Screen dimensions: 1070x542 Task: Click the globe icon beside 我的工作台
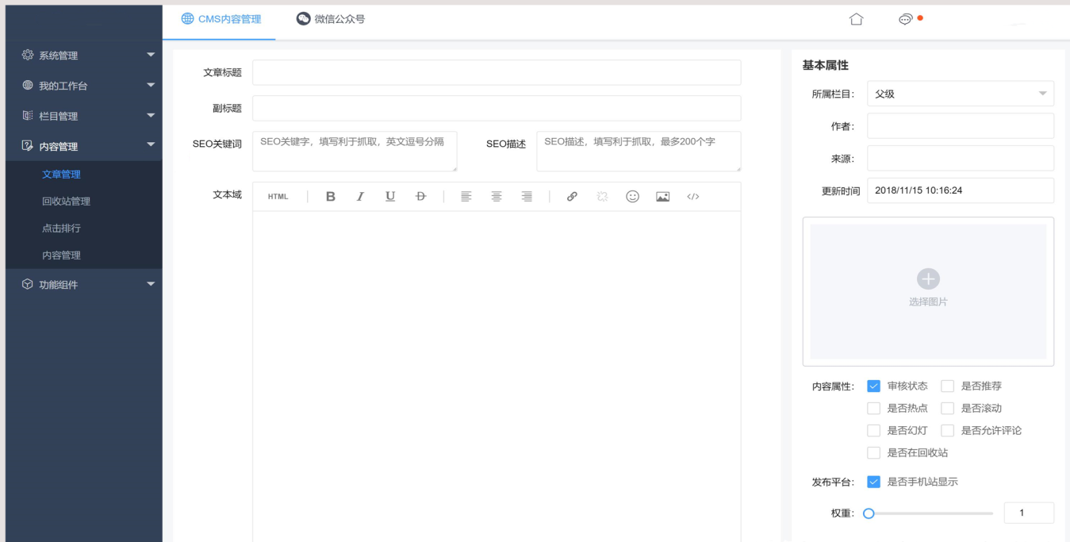click(x=28, y=85)
